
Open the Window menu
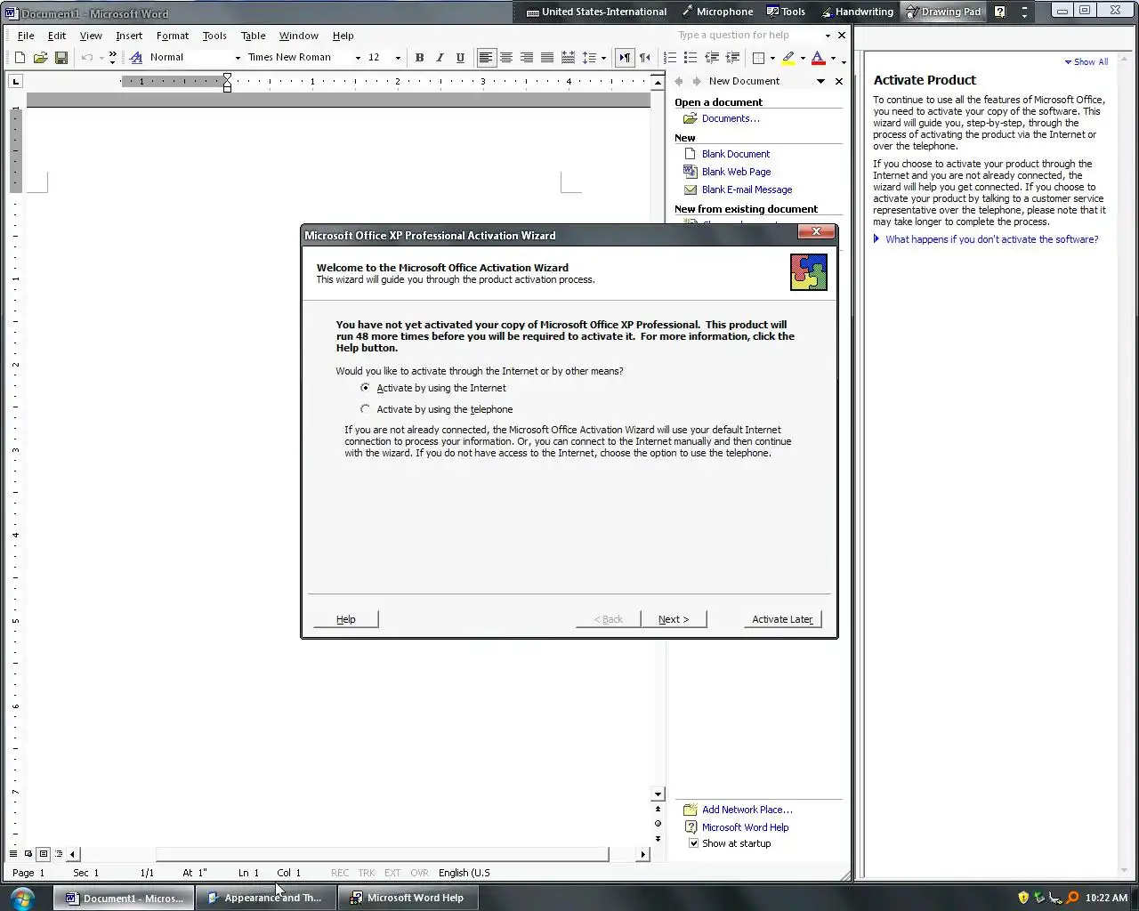point(299,36)
